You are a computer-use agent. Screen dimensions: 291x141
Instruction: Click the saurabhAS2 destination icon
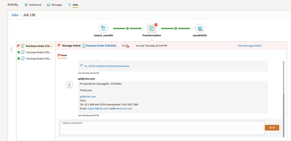click(200, 28)
